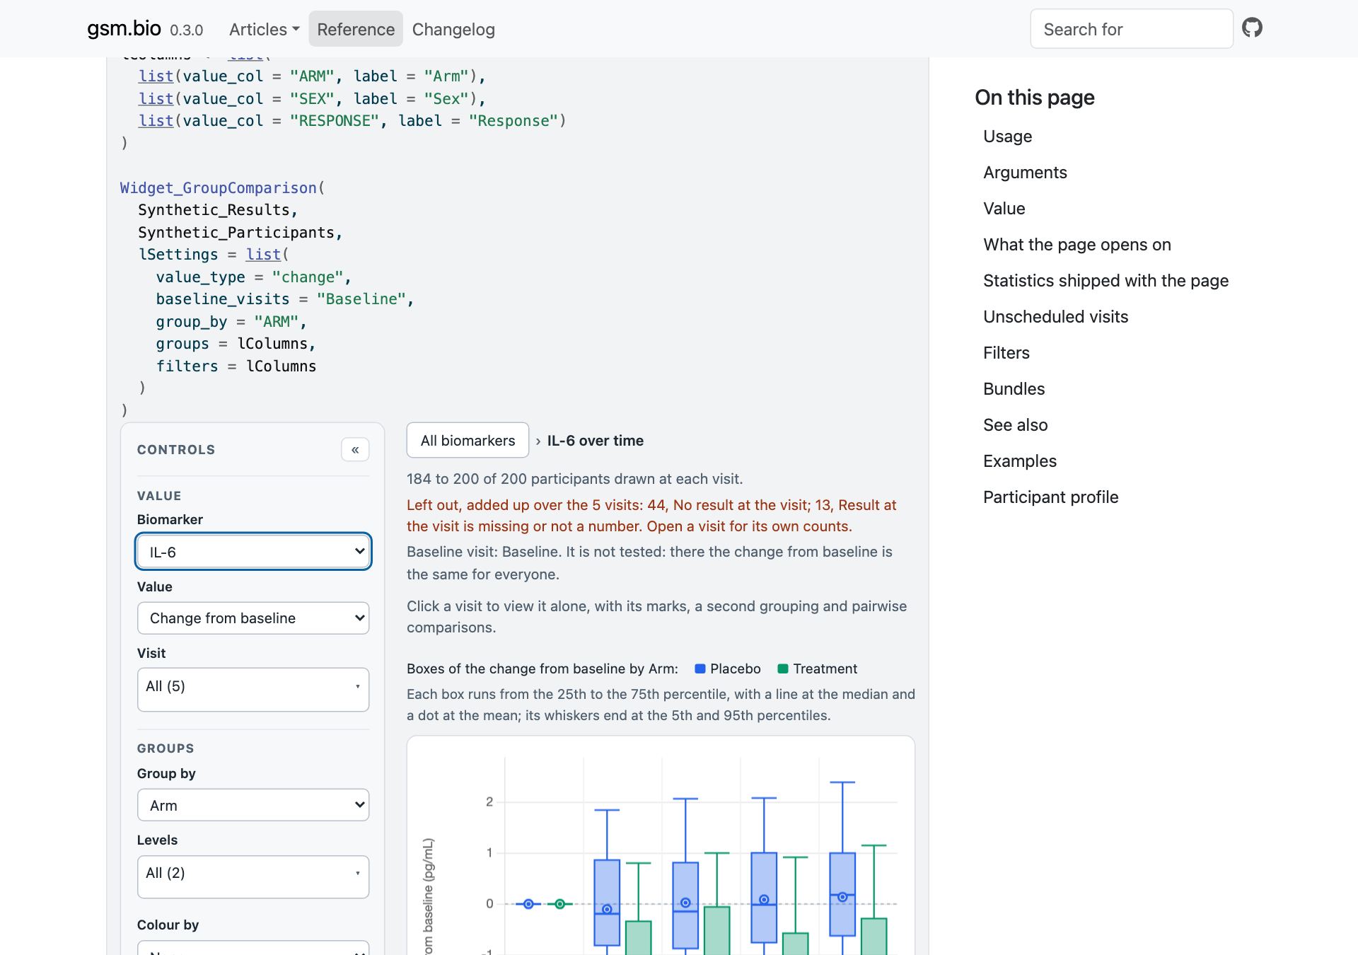
Task: Jump to Unscheduled visits section
Action: 1055,317
